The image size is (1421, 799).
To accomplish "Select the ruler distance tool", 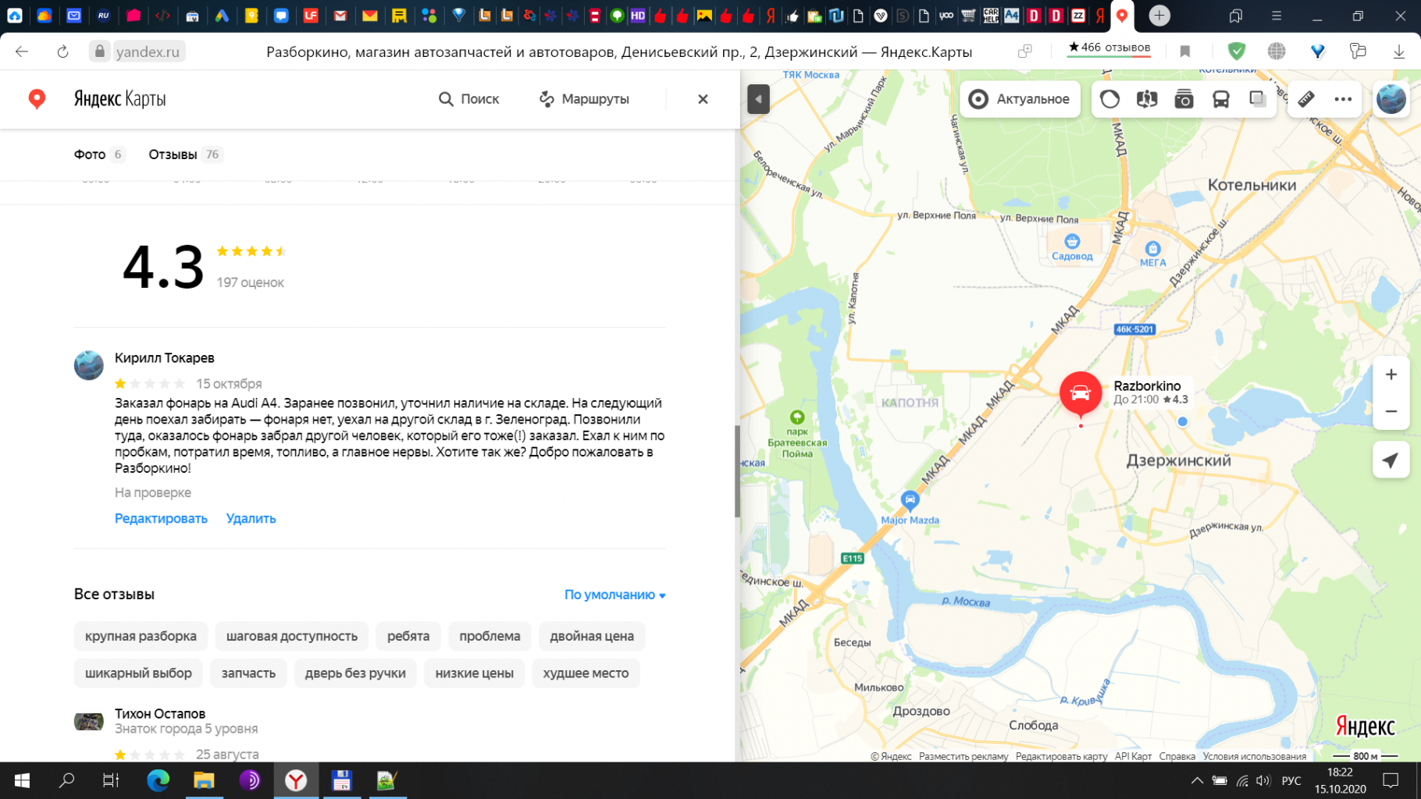I will pos(1306,99).
